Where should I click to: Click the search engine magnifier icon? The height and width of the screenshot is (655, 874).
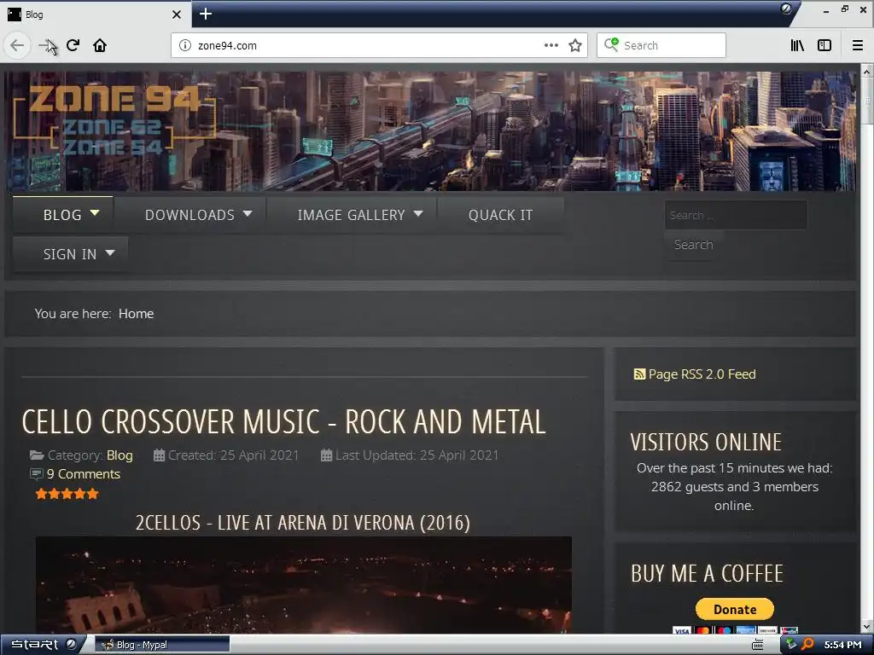pos(611,45)
